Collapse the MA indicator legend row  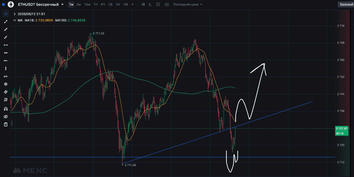click(x=15, y=20)
